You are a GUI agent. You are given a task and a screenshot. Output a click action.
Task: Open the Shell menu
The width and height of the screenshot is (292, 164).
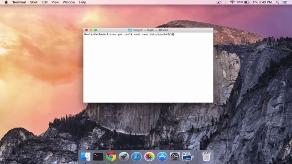point(34,2)
